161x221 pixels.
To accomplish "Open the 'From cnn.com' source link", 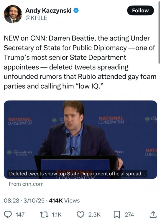I will click(26, 184).
